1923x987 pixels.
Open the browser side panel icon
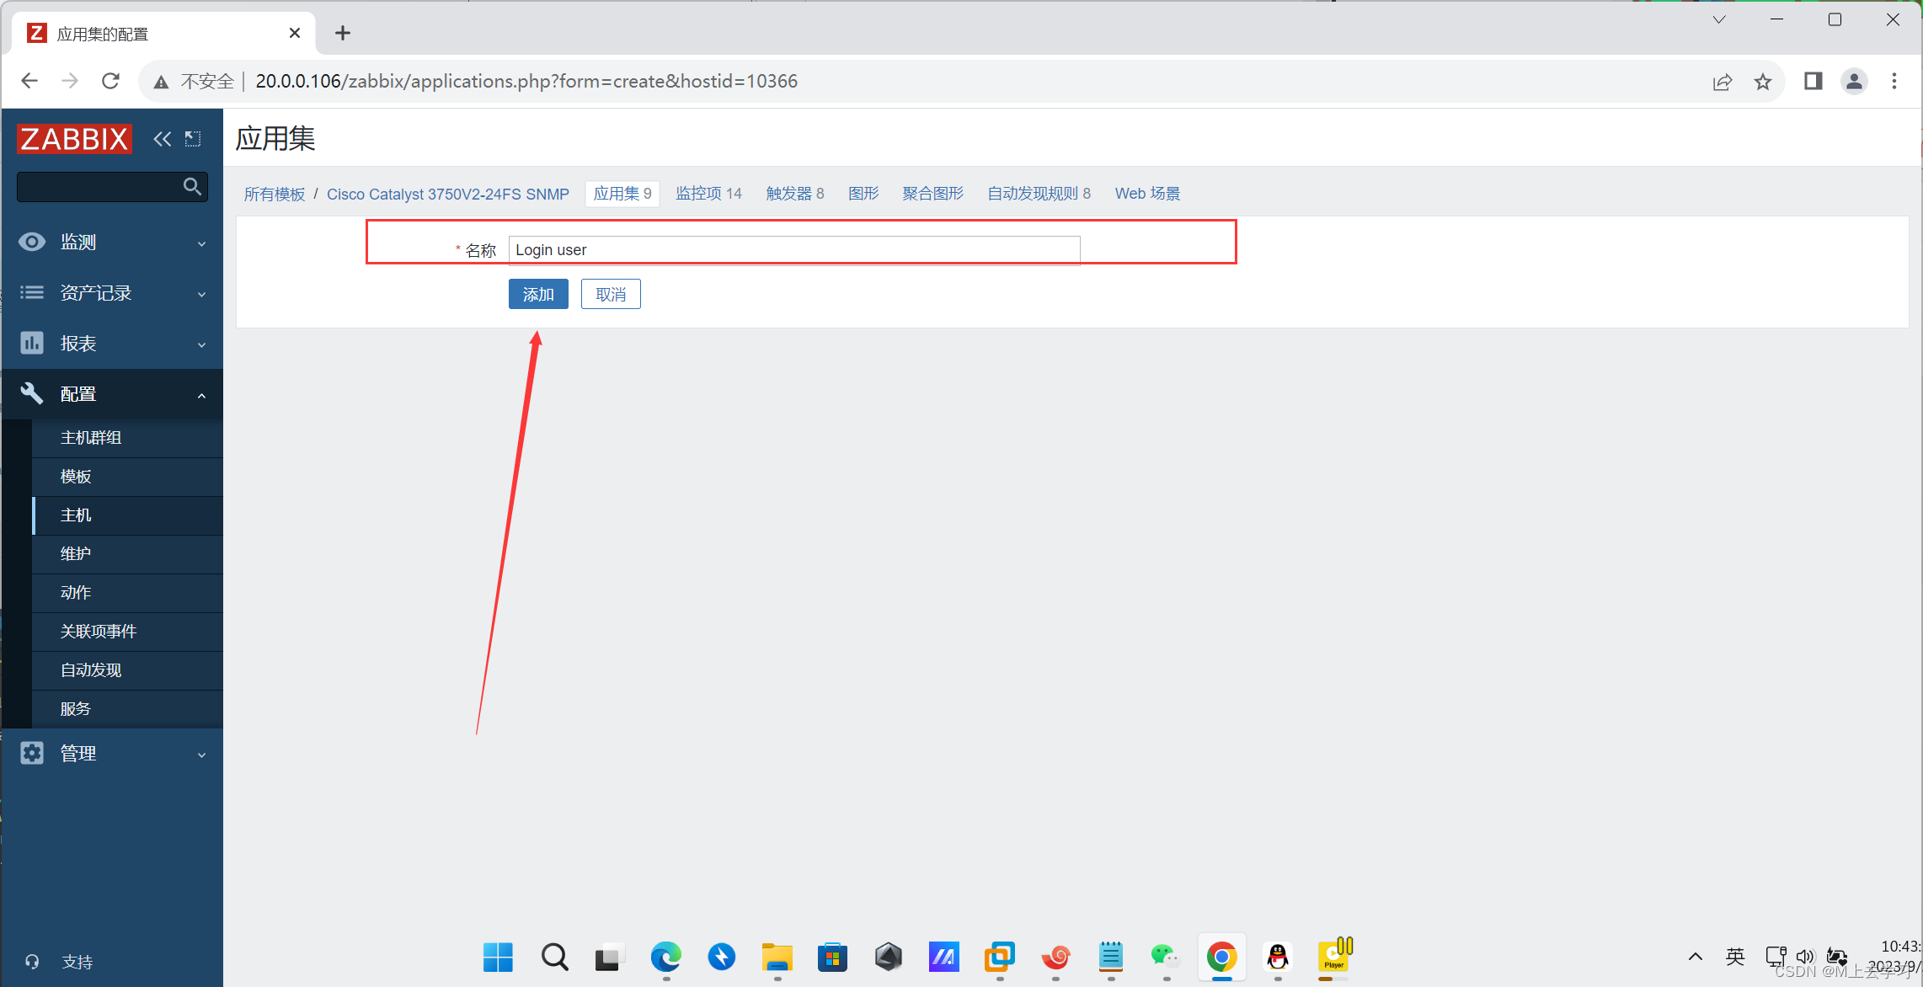click(1813, 81)
